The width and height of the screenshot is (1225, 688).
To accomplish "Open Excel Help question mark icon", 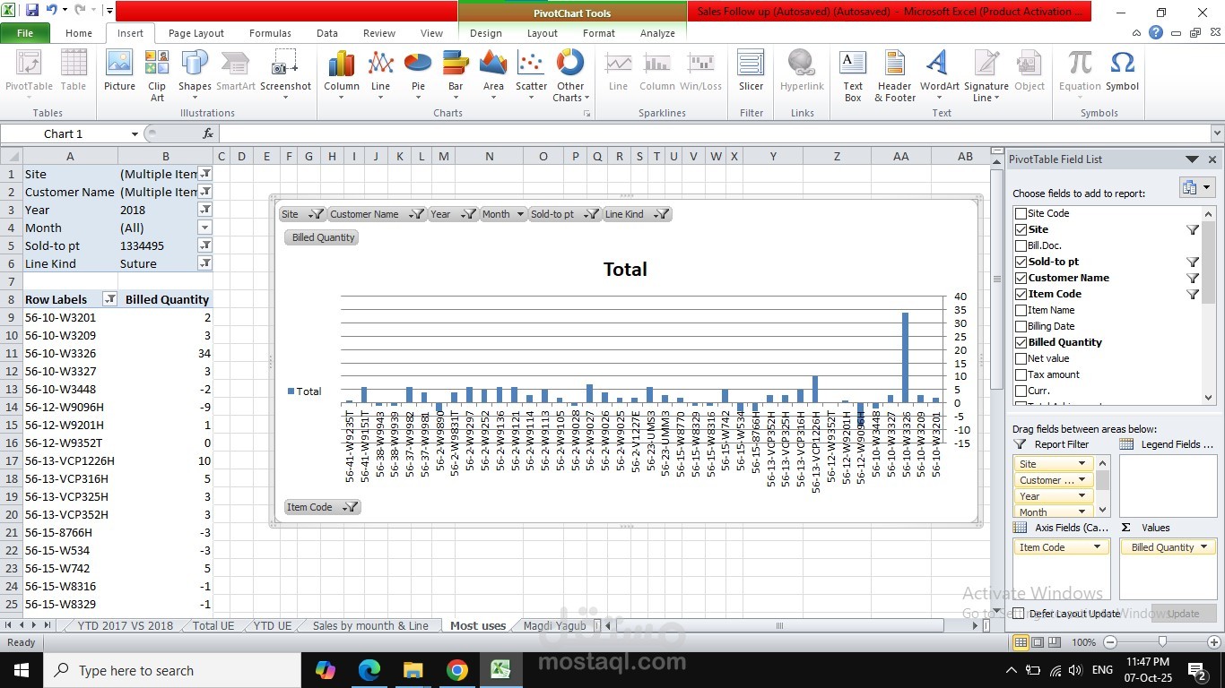I will click(1156, 33).
